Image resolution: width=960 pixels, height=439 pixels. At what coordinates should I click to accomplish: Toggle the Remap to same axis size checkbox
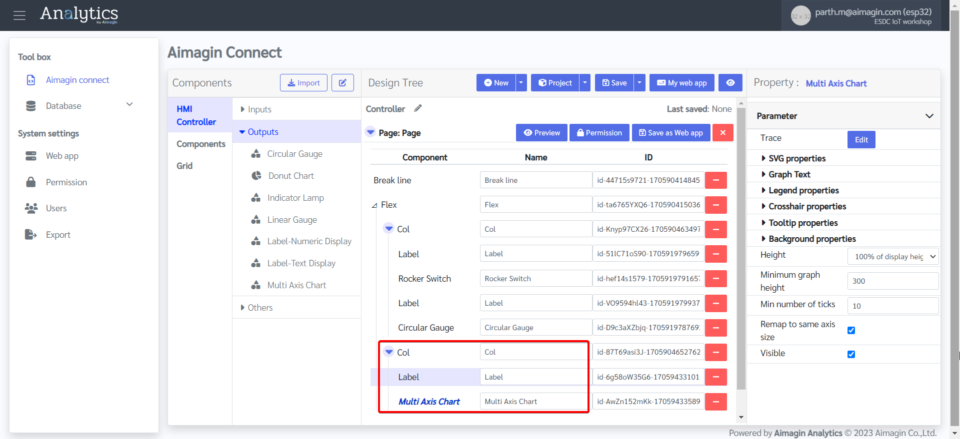(x=851, y=331)
